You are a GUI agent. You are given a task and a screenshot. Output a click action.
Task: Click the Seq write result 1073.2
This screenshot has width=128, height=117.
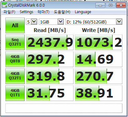pos(99,42)
